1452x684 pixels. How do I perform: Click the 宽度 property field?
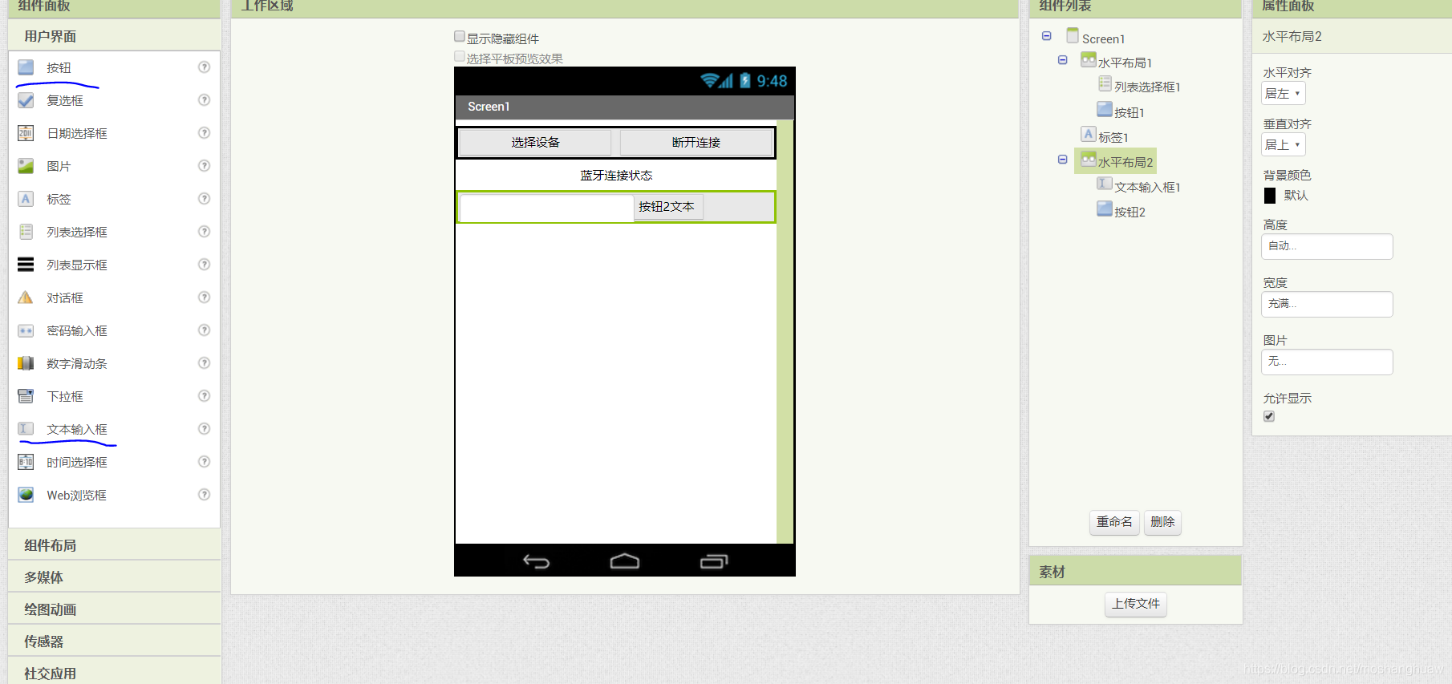1327,304
